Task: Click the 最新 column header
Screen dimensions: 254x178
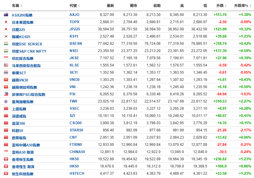Action: click(x=110, y=6)
